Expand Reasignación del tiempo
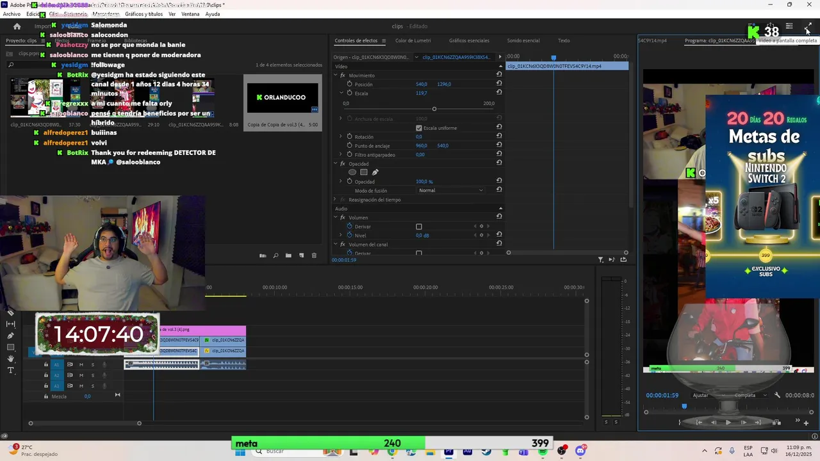This screenshot has width=820, height=461. [334, 200]
